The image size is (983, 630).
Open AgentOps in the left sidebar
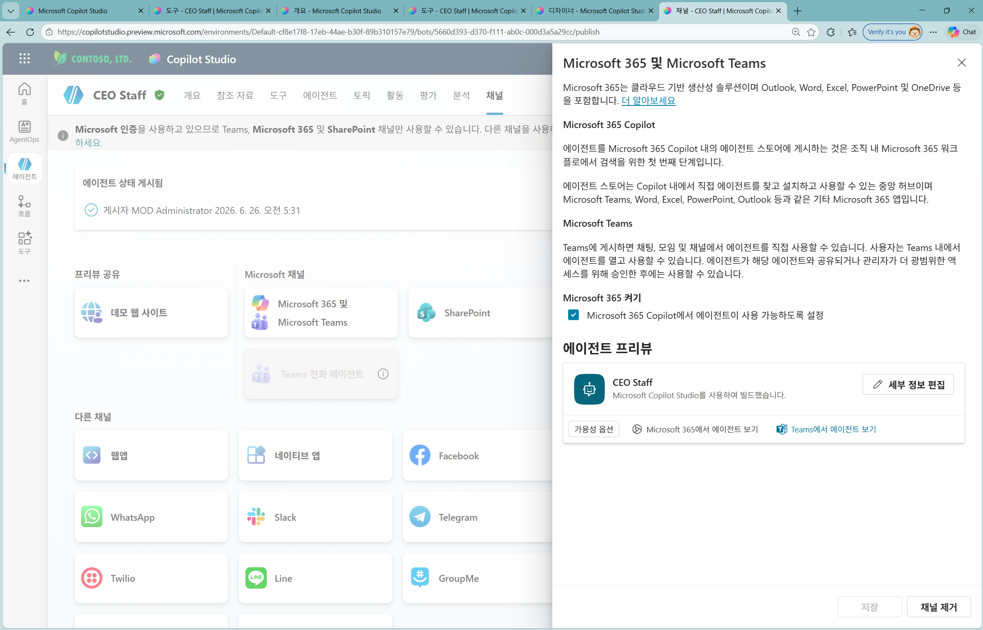click(x=24, y=131)
